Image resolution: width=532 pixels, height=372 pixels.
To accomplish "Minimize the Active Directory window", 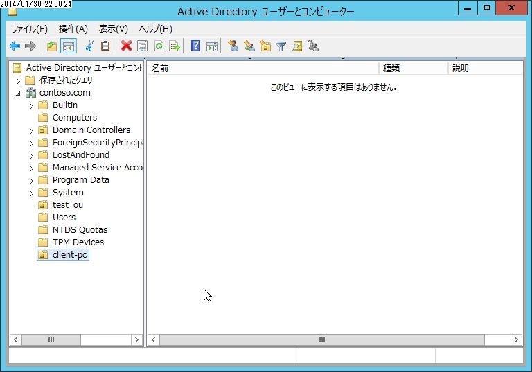I will [x=468, y=8].
